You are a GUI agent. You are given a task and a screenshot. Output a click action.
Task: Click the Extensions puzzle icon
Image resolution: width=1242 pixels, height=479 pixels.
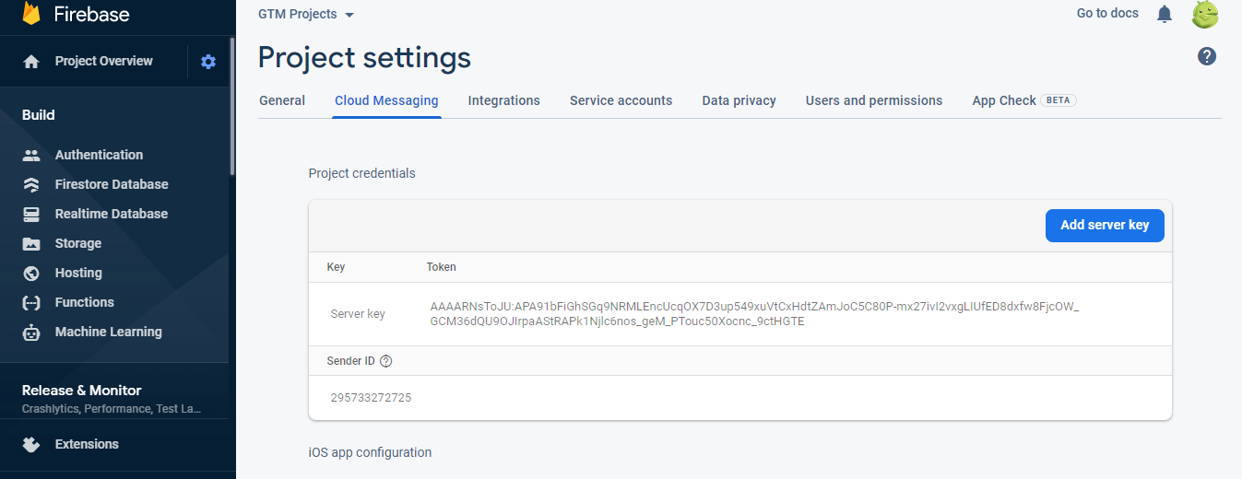(x=31, y=445)
